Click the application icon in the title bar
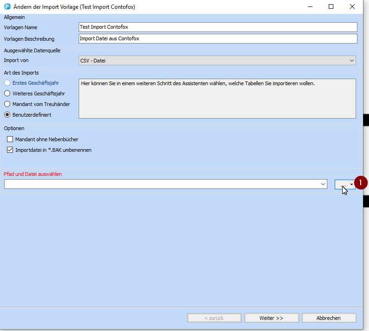This screenshot has height=331, width=369. [7, 7]
